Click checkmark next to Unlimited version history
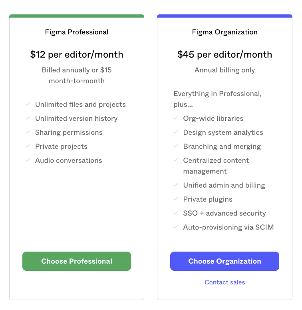The width and height of the screenshot is (302, 310). 28,118
